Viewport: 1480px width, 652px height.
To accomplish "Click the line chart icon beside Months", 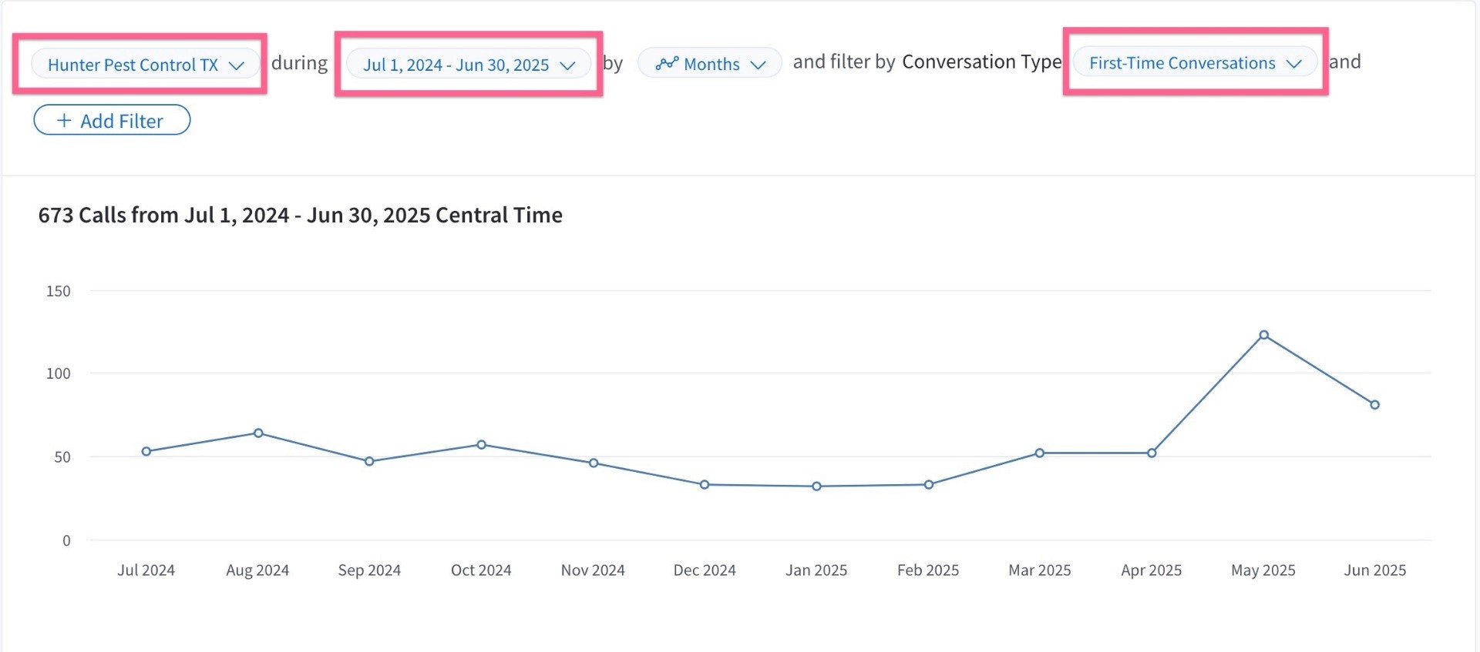I will point(667,63).
